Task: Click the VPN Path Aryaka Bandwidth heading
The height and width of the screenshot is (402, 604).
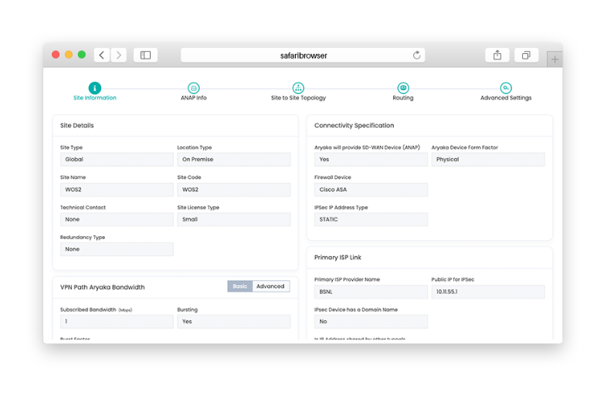Action: click(x=103, y=287)
